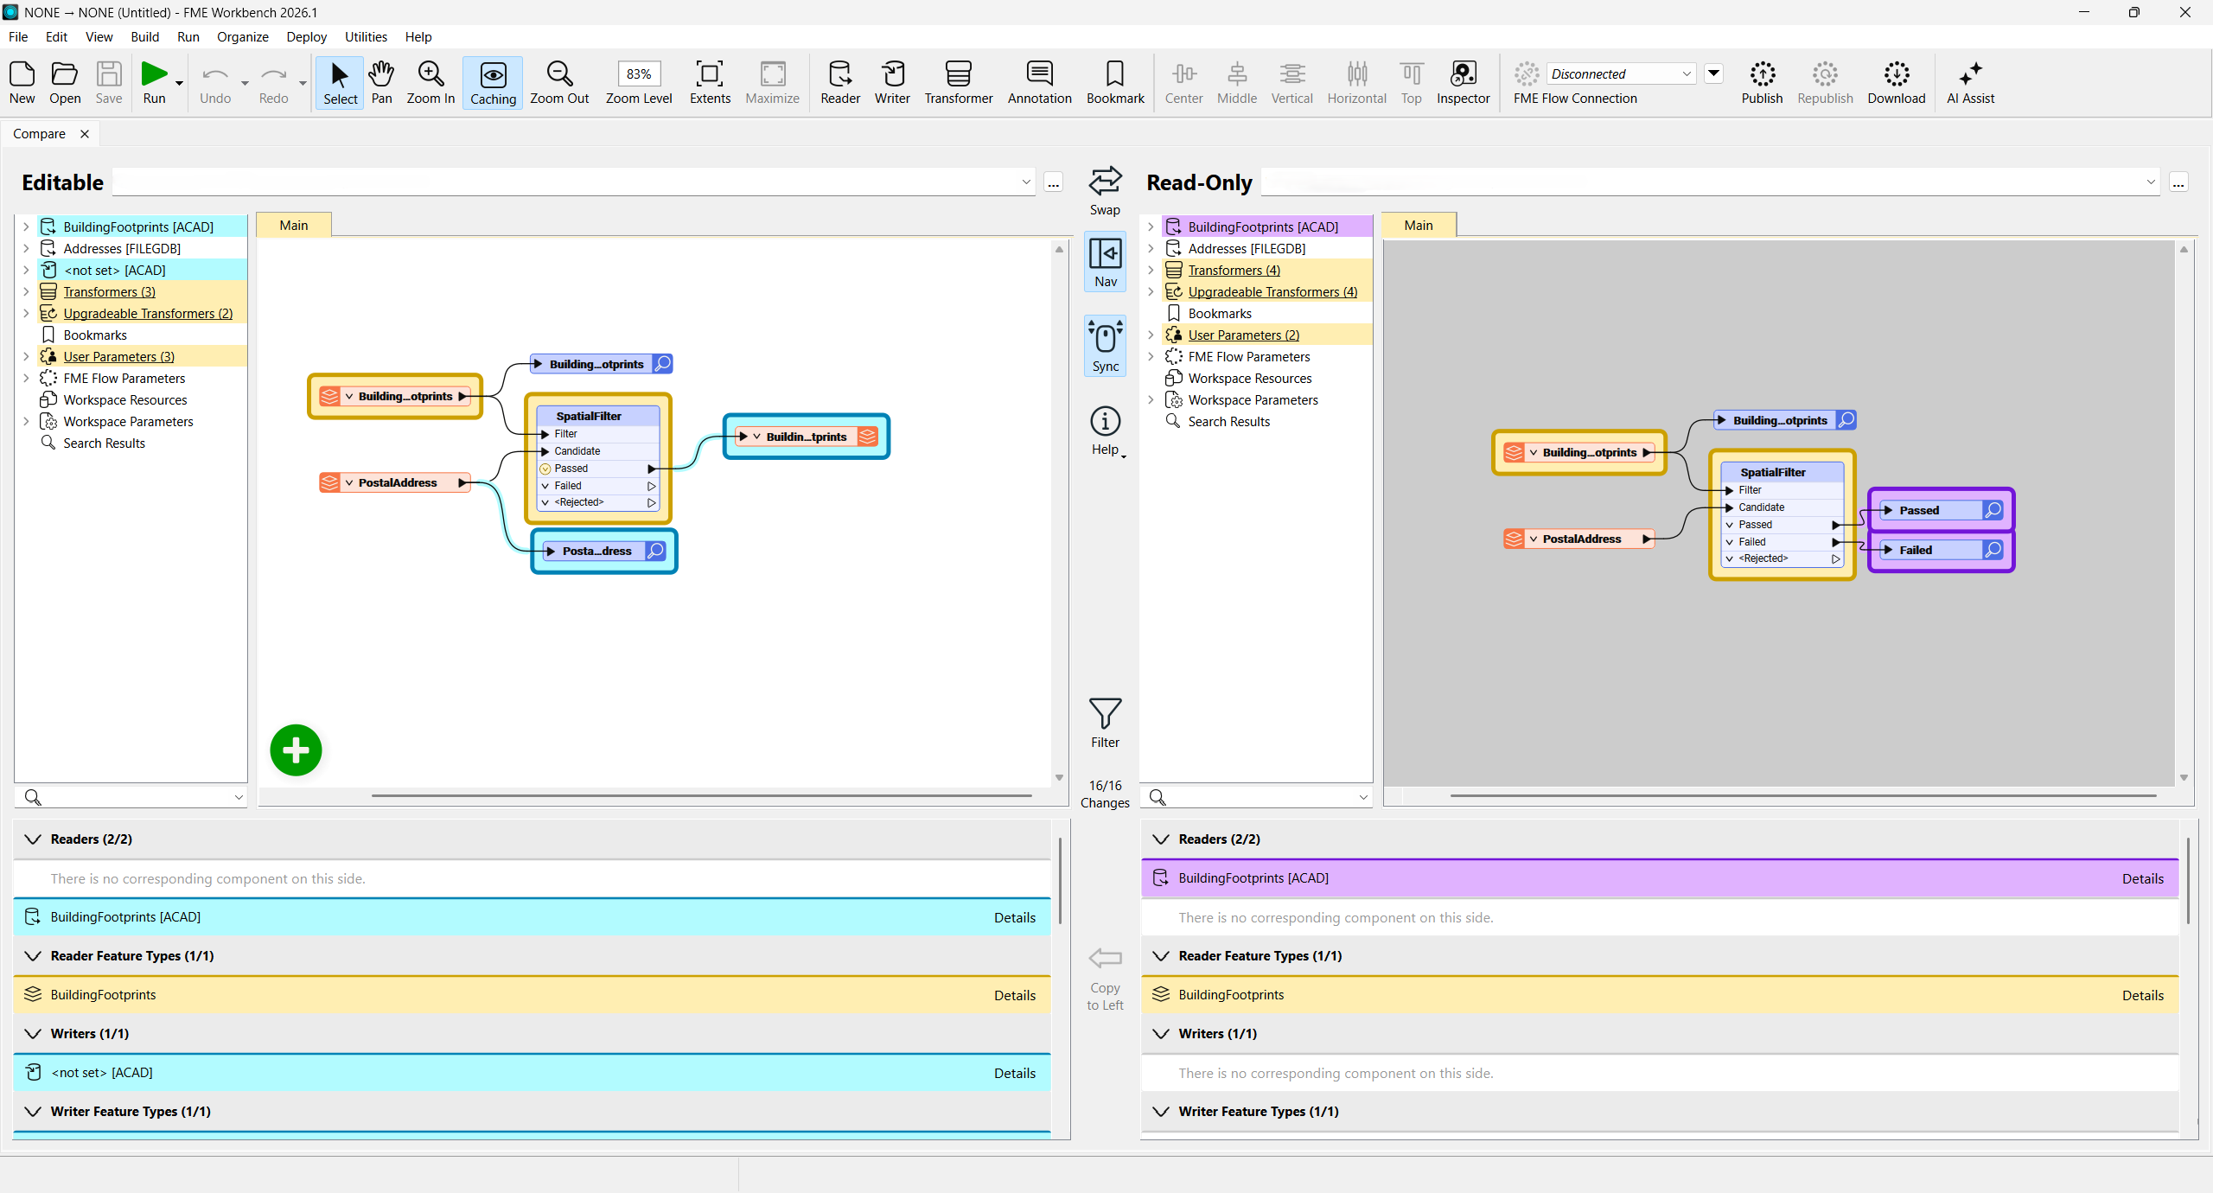Viewport: 2213px width, 1193px height.
Task: Add a Bookmark from the toolbar
Action: 1115,82
